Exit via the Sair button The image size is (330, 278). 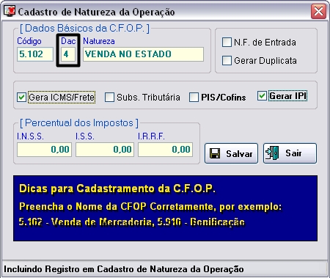(x=290, y=153)
